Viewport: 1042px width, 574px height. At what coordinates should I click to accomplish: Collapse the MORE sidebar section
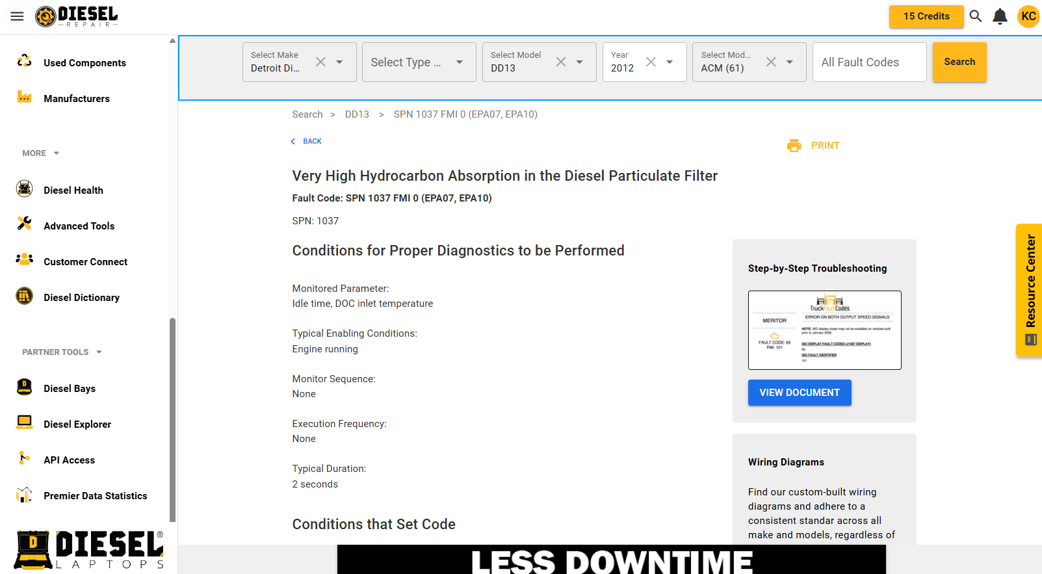pyautogui.click(x=41, y=153)
